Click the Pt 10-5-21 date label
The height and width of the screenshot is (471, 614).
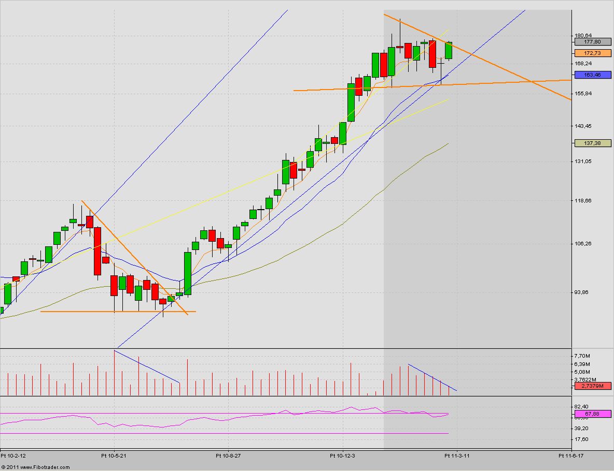click(x=114, y=455)
